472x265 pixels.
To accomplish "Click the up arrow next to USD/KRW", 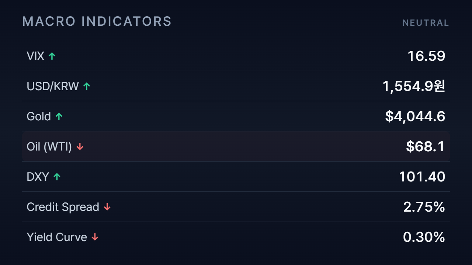I will (x=87, y=86).
